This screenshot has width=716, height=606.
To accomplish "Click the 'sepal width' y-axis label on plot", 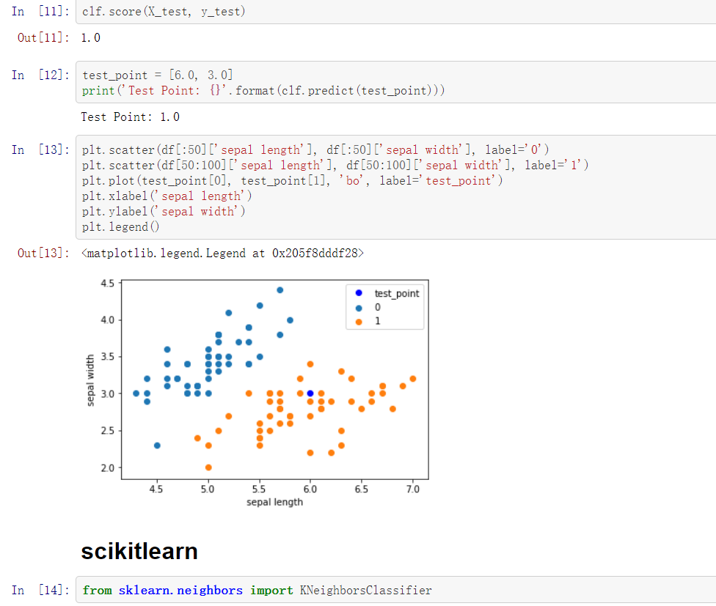I will 91,380.
